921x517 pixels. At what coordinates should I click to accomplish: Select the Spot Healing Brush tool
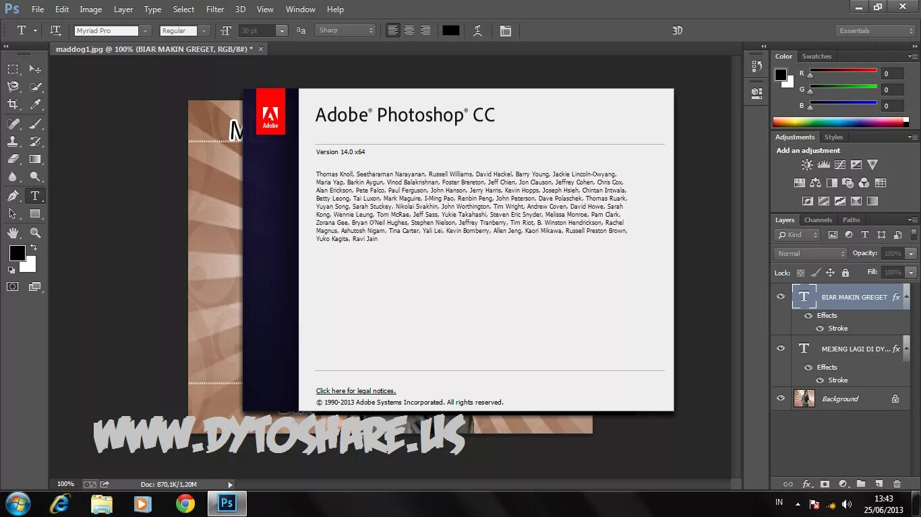click(13, 123)
